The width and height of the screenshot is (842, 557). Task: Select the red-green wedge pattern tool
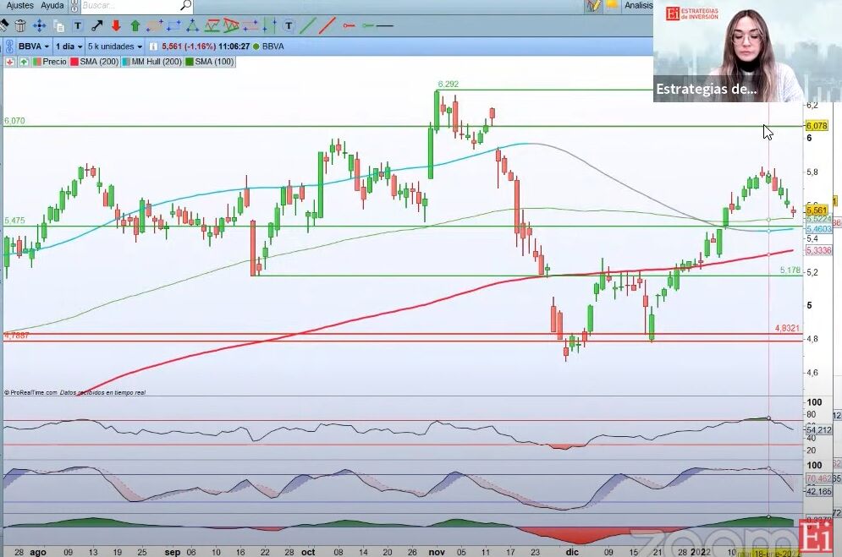click(x=231, y=25)
